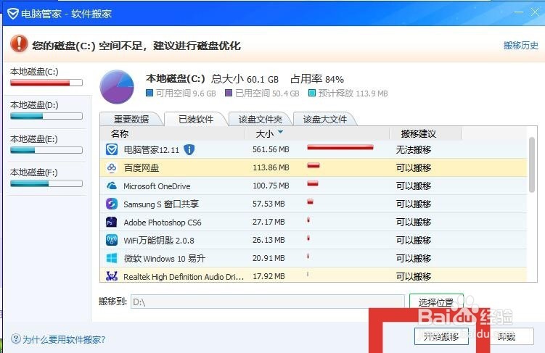Open 为什么要用软件搬家? help link

click(x=64, y=339)
